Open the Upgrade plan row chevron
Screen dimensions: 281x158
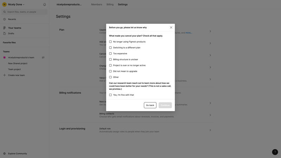point(210,31)
